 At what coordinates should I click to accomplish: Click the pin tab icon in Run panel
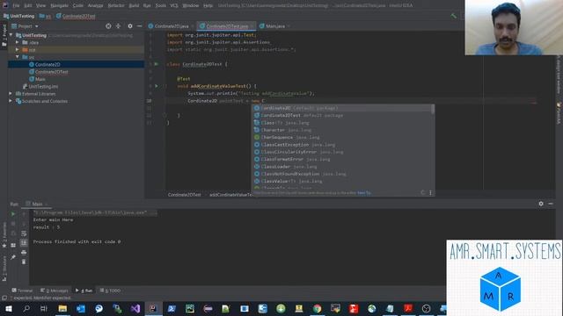(13, 257)
